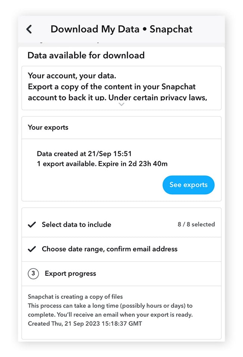Click the Snapchat ghost area in the title bar

tap(171, 29)
